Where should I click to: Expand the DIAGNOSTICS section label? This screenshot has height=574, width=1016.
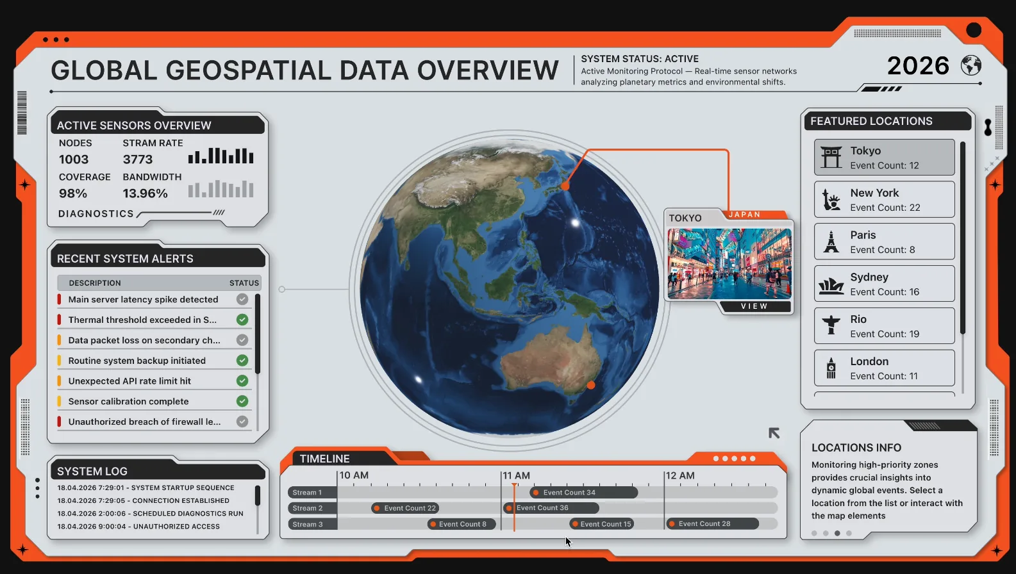click(96, 214)
